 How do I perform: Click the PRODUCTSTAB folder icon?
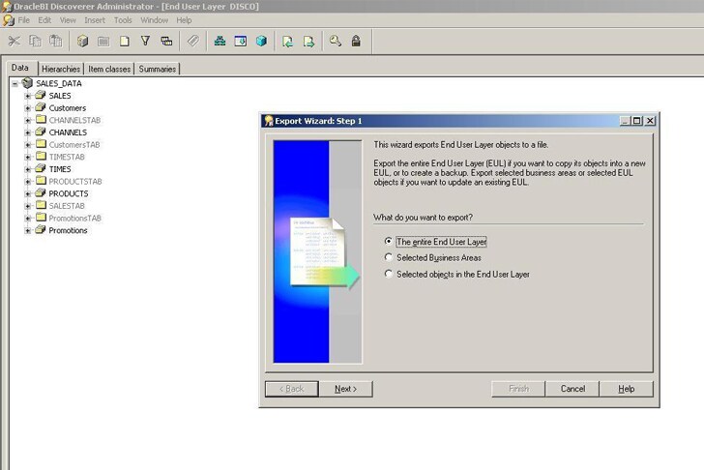(x=41, y=181)
